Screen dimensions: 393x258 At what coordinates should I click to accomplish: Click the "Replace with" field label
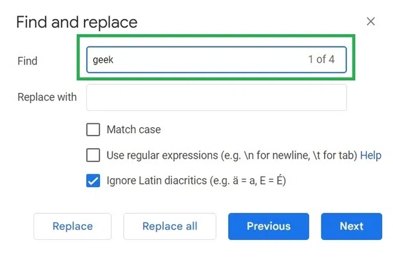point(47,97)
